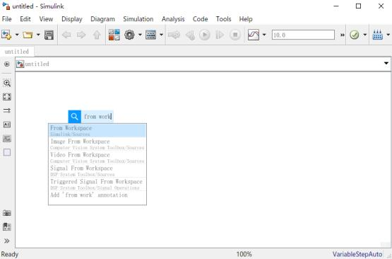Open the Analysis menu

coord(173,19)
